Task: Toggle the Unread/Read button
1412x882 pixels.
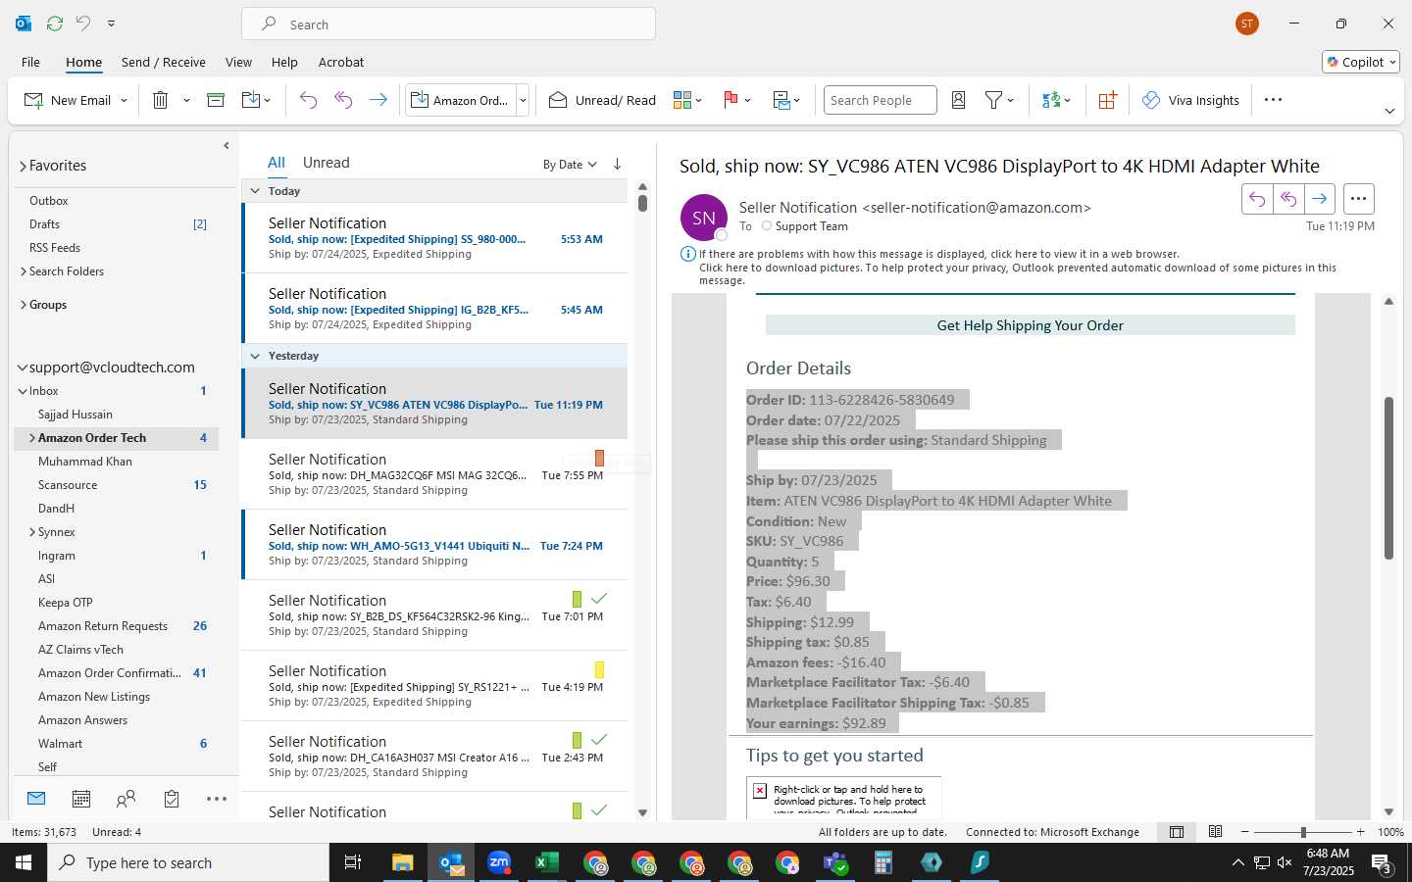Action: [x=602, y=100]
